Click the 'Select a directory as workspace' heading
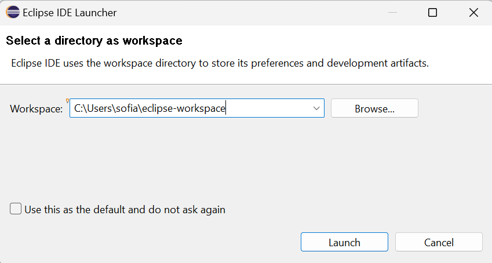The image size is (492, 263). point(94,41)
